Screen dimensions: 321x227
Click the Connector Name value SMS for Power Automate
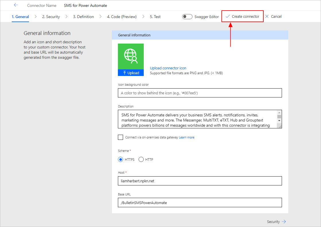[x=85, y=5]
